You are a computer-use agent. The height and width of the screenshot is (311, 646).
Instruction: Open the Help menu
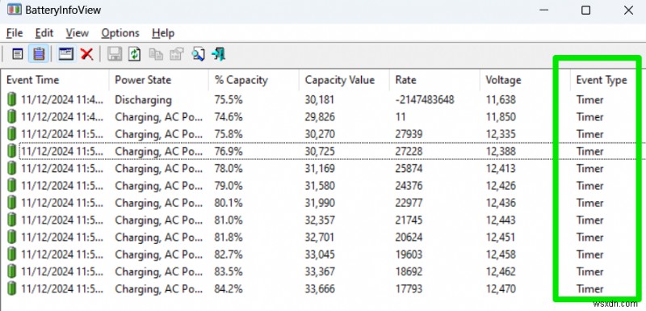tap(163, 33)
